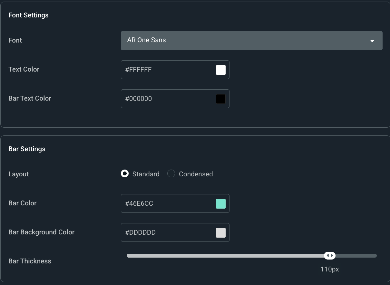Click the Bar Thickness slider handle
Image resolution: width=390 pixels, height=285 pixels.
point(330,255)
